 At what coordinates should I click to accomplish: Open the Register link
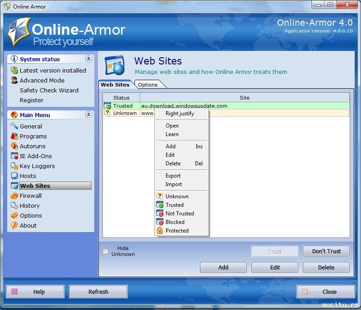[32, 100]
